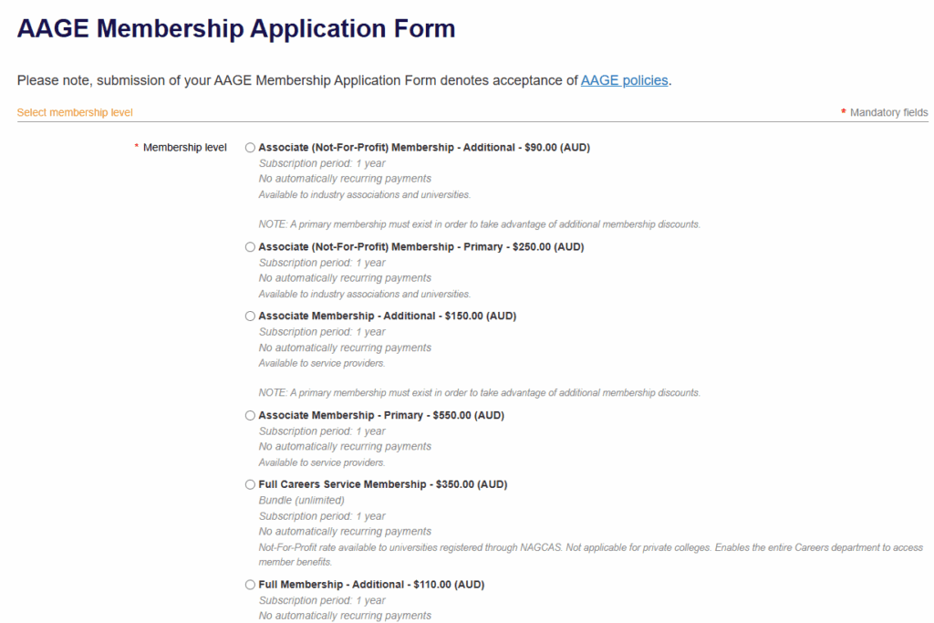Click No automatically recurring payments under $250 option
Screen dimensions: 934x623
click(x=345, y=277)
